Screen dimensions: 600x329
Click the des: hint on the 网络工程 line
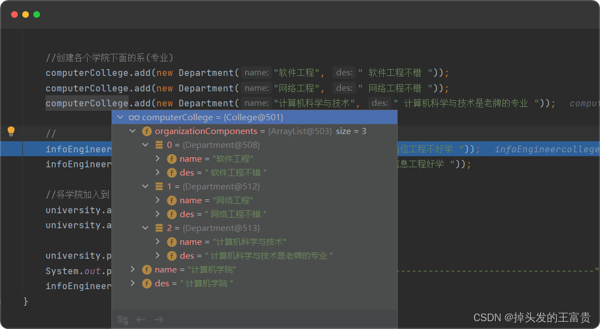[344, 88]
